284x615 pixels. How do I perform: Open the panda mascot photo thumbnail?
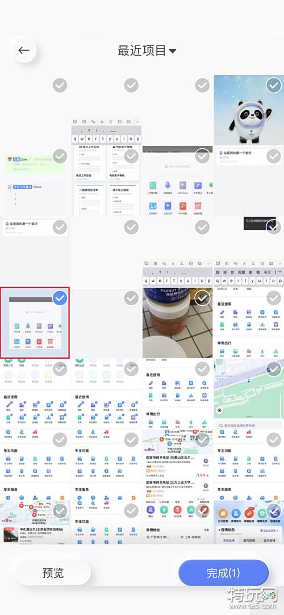(x=249, y=111)
